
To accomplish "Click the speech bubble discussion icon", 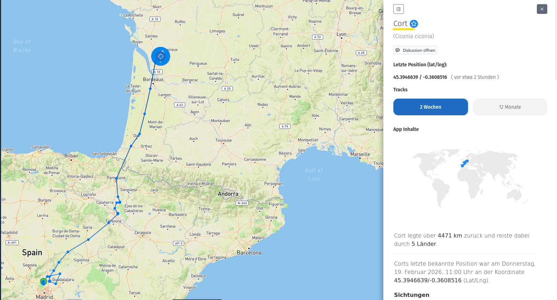I will (398, 50).
